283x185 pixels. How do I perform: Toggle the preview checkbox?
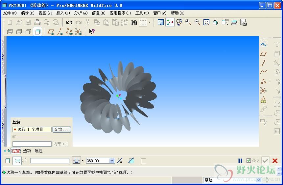[248, 160]
